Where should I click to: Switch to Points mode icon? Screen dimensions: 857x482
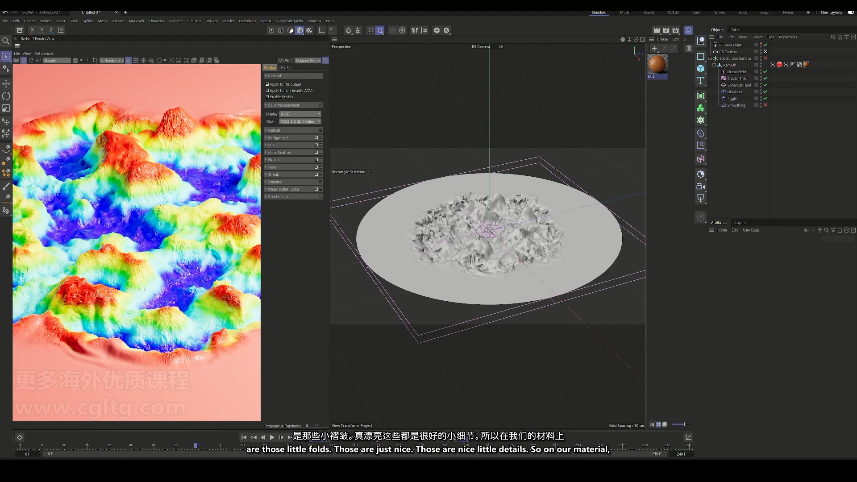click(271, 30)
